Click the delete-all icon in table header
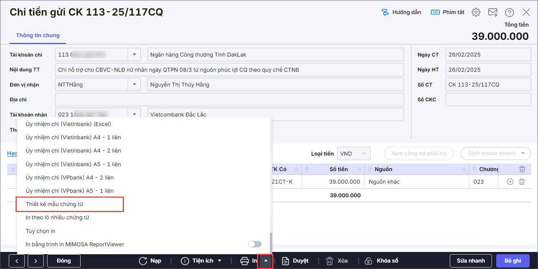Screen dimensions: 538x269 tap(522, 169)
